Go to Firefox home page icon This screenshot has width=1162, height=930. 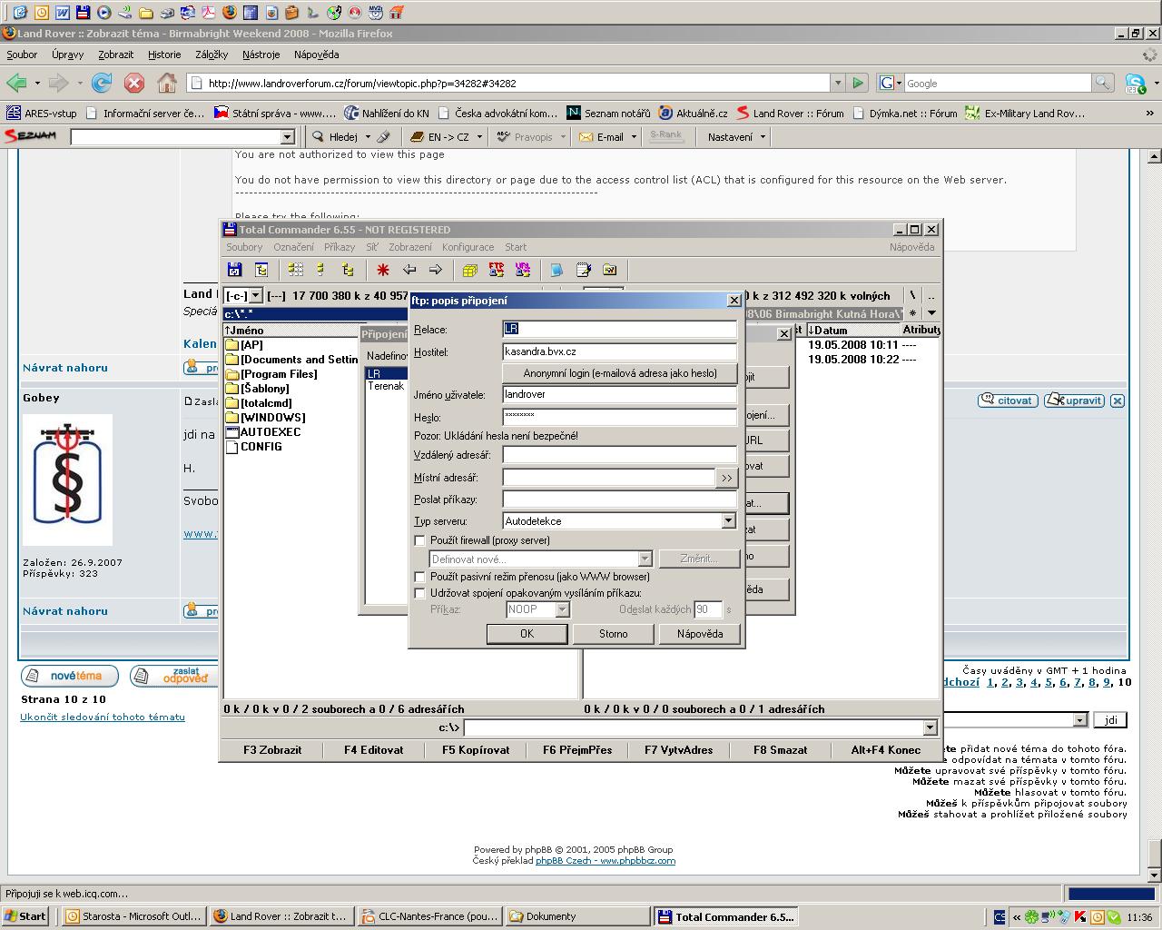point(167,84)
